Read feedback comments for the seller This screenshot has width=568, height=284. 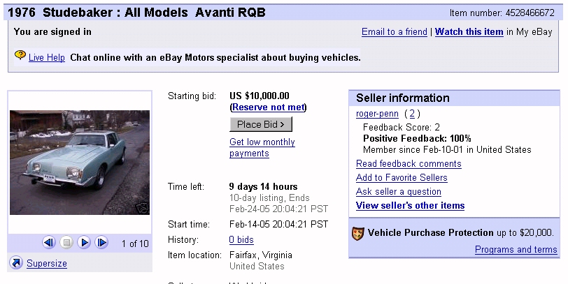409,164
